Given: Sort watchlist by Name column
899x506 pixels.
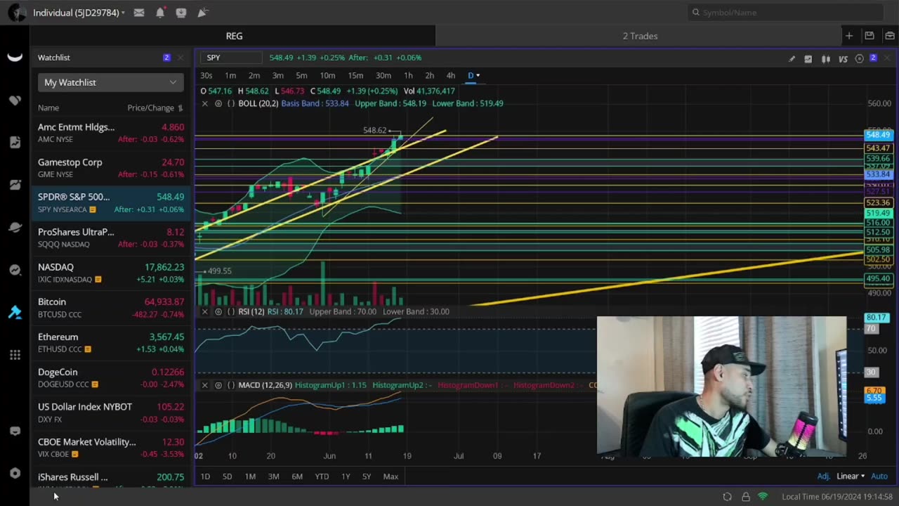Looking at the screenshot, I should (x=48, y=108).
